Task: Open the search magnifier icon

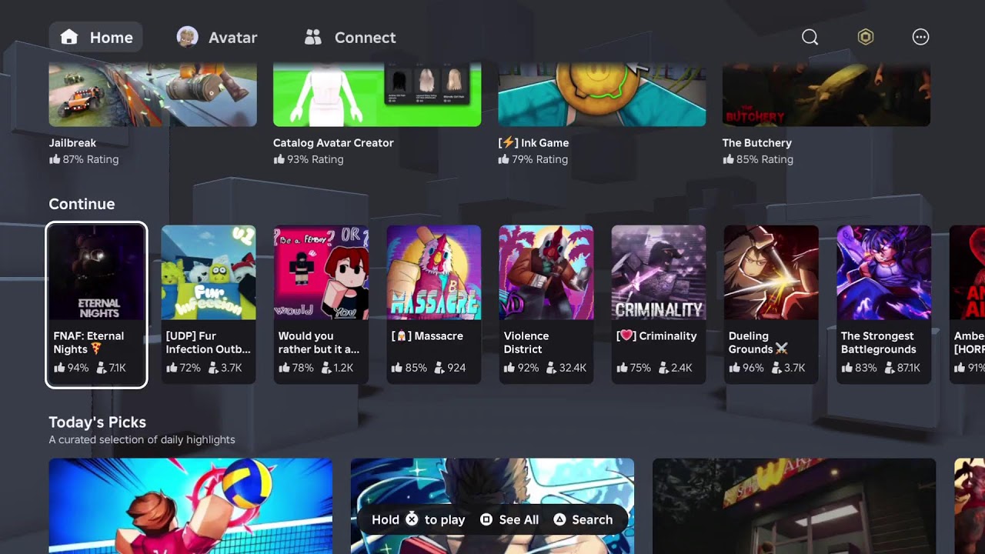Action: (x=810, y=37)
